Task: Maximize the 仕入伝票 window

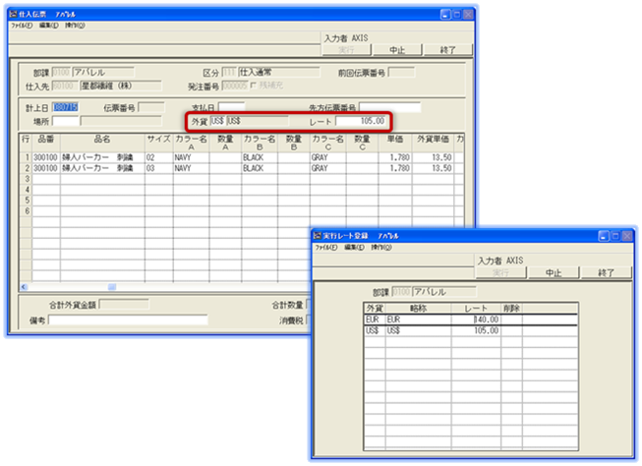Action: 458,17
